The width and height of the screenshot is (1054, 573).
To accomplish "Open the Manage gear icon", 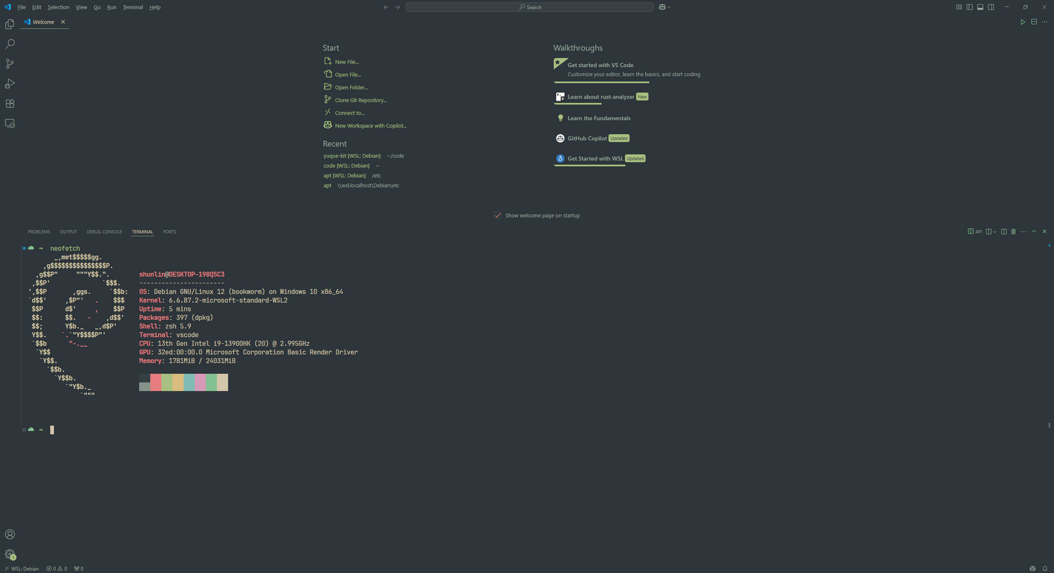I will [x=10, y=554].
